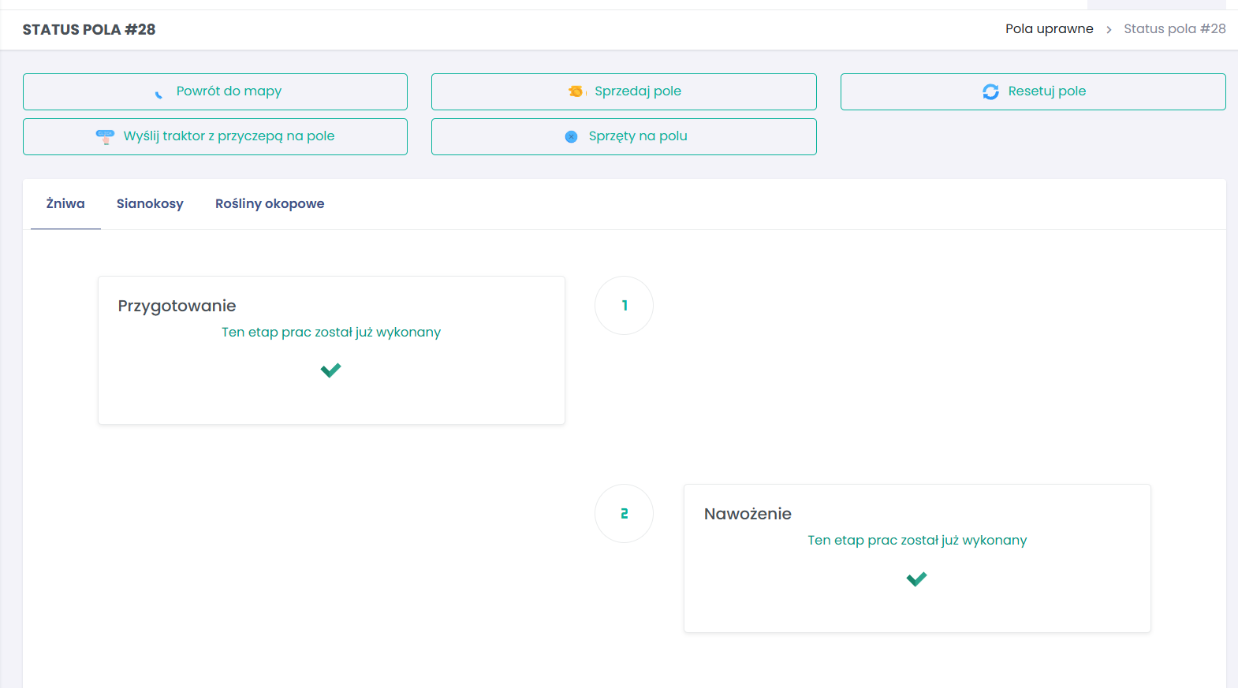Click the Nawożenie card heading
This screenshot has width=1238, height=688.
748,514
